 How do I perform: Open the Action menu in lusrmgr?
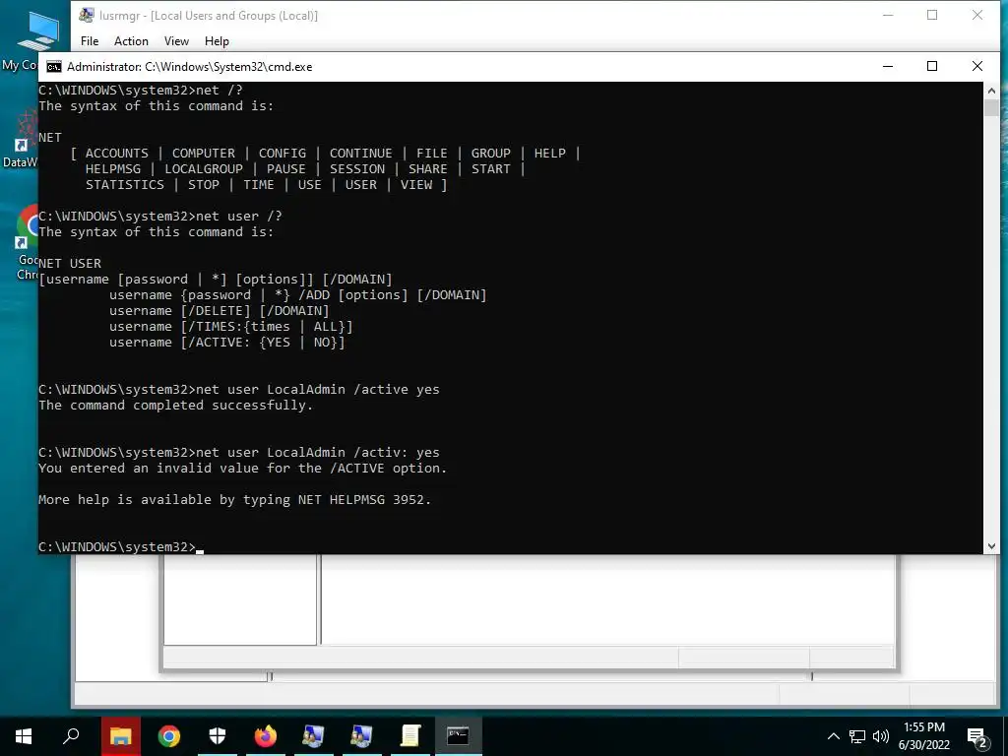tap(131, 41)
